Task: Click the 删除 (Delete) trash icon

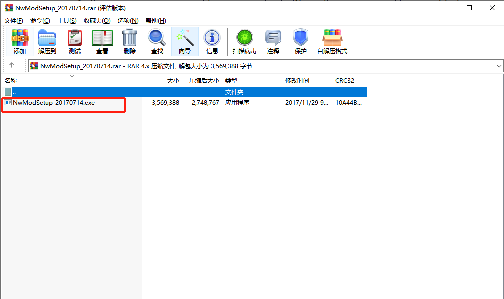Action: (x=130, y=42)
